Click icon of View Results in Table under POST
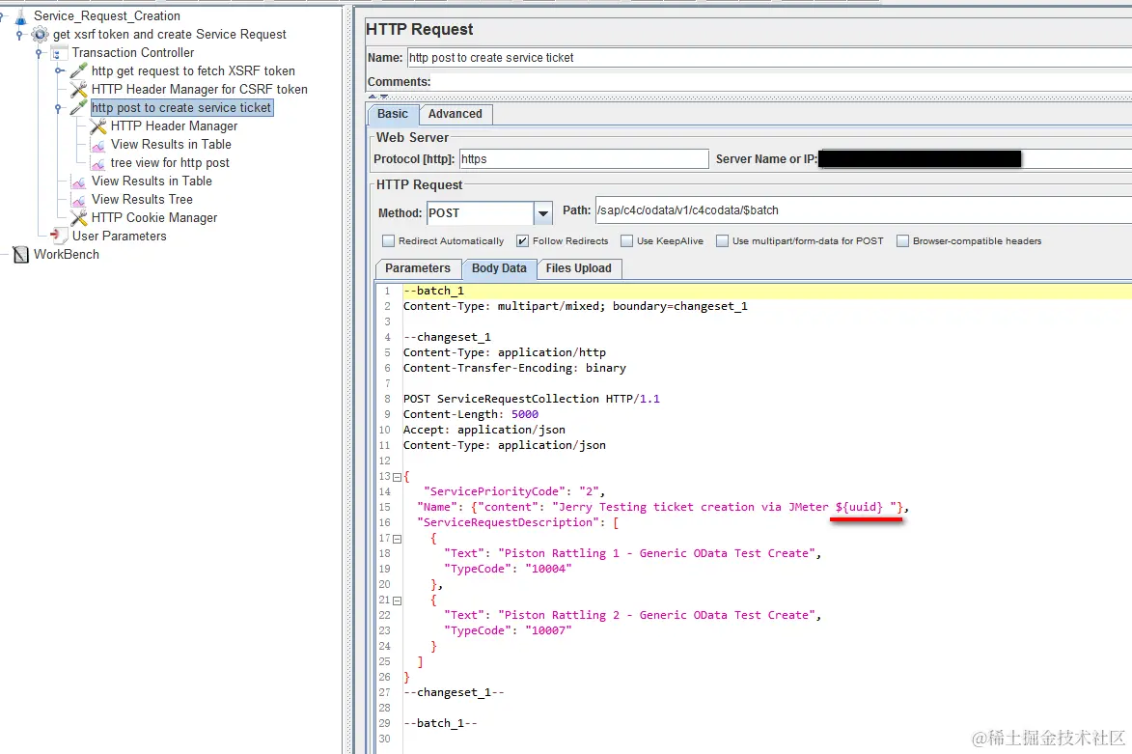Screen dimensions: 1132x754 98,145
